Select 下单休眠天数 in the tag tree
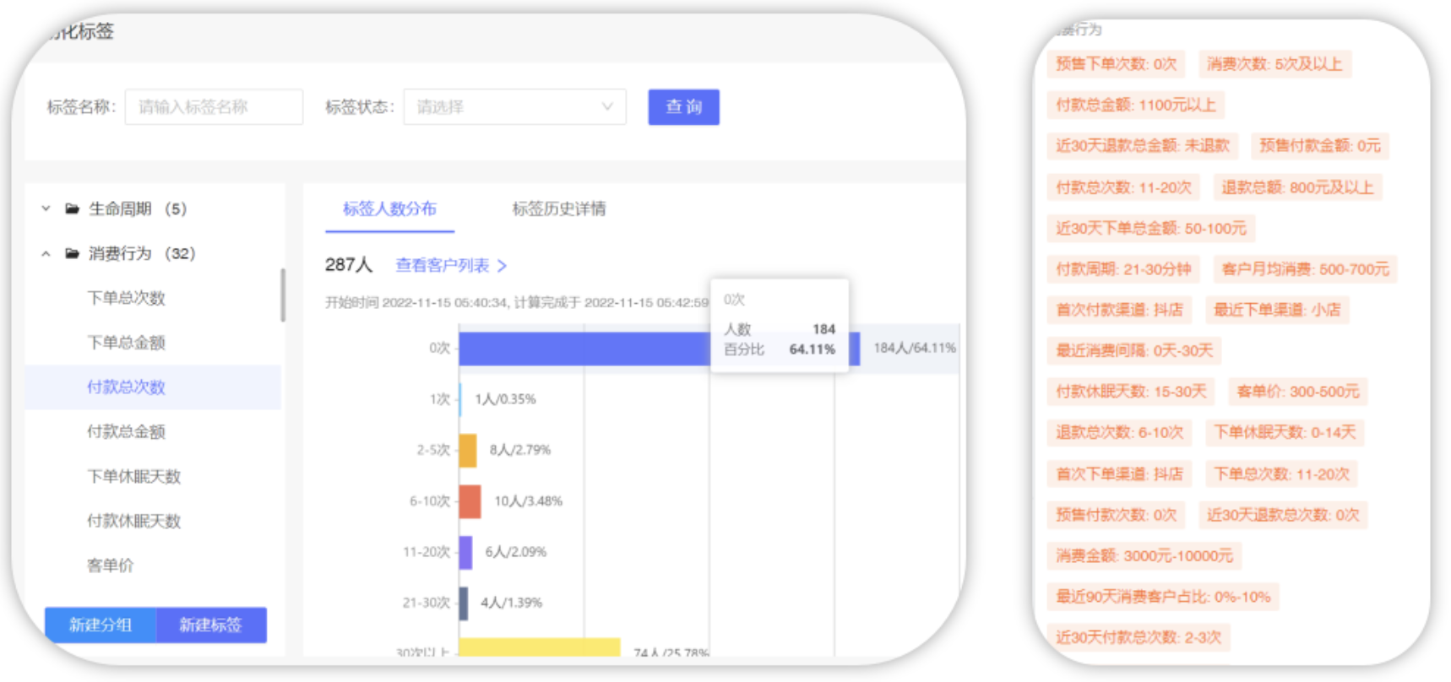1451x682 pixels. point(133,477)
